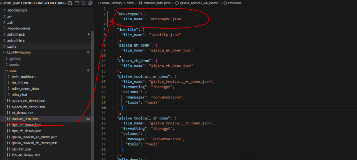Click "tools" value on line 19
This screenshot has height=160, width=357.
click(152, 102)
